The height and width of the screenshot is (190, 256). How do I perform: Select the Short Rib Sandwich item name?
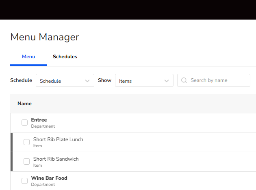coord(56,159)
